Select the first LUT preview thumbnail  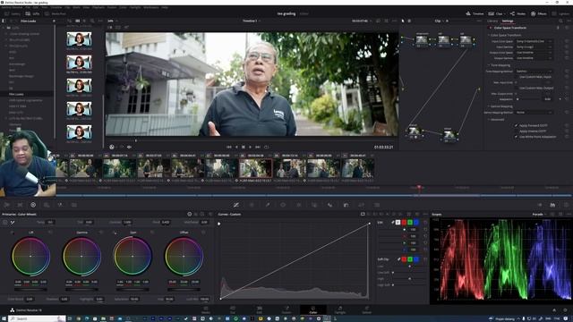[79, 39]
